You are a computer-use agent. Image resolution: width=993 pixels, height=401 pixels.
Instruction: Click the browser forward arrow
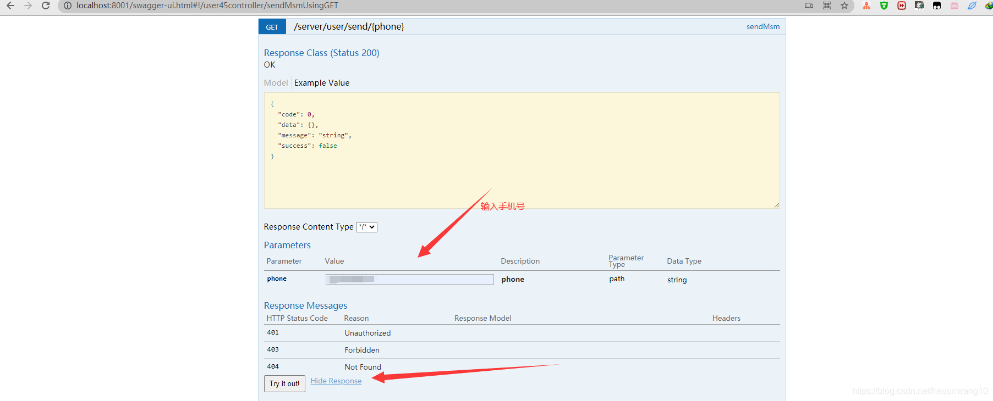[28, 5]
